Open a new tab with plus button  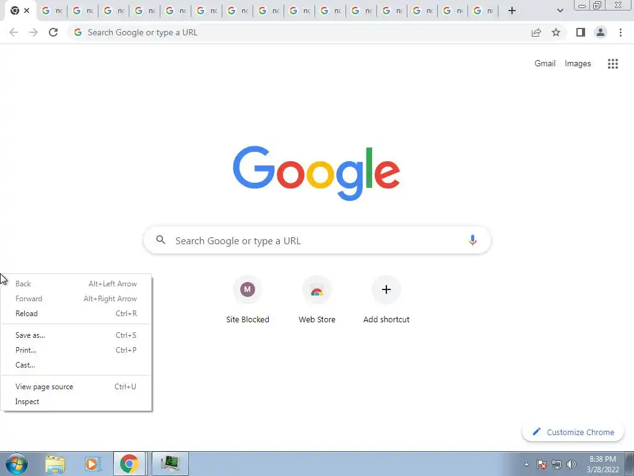[512, 11]
